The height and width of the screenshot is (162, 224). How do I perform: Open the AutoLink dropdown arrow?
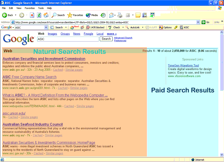pyautogui.click(x=143, y=27)
